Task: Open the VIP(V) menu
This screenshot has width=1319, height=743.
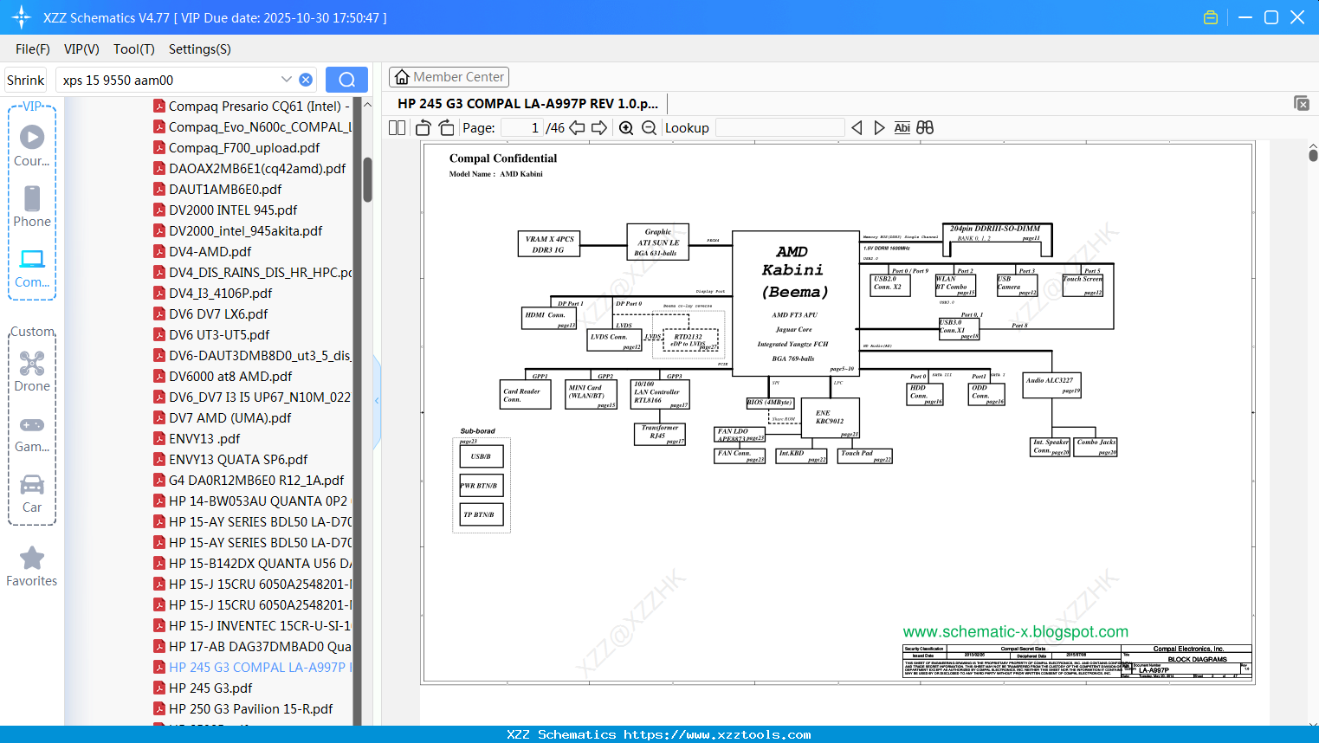Action: (x=81, y=49)
